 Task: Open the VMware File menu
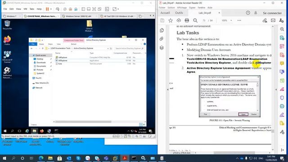coord(5,9)
